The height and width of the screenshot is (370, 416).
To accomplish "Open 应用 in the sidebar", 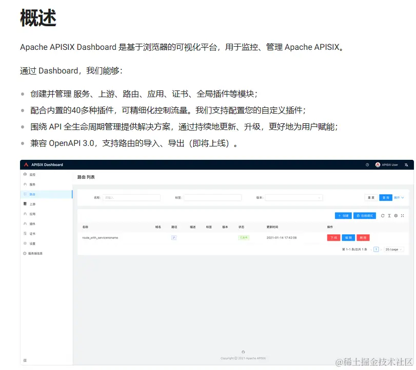I will point(46,214).
